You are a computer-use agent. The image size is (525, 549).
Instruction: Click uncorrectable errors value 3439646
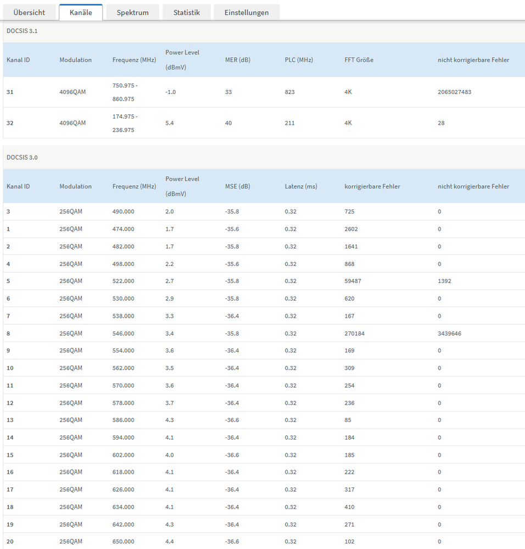point(449,334)
